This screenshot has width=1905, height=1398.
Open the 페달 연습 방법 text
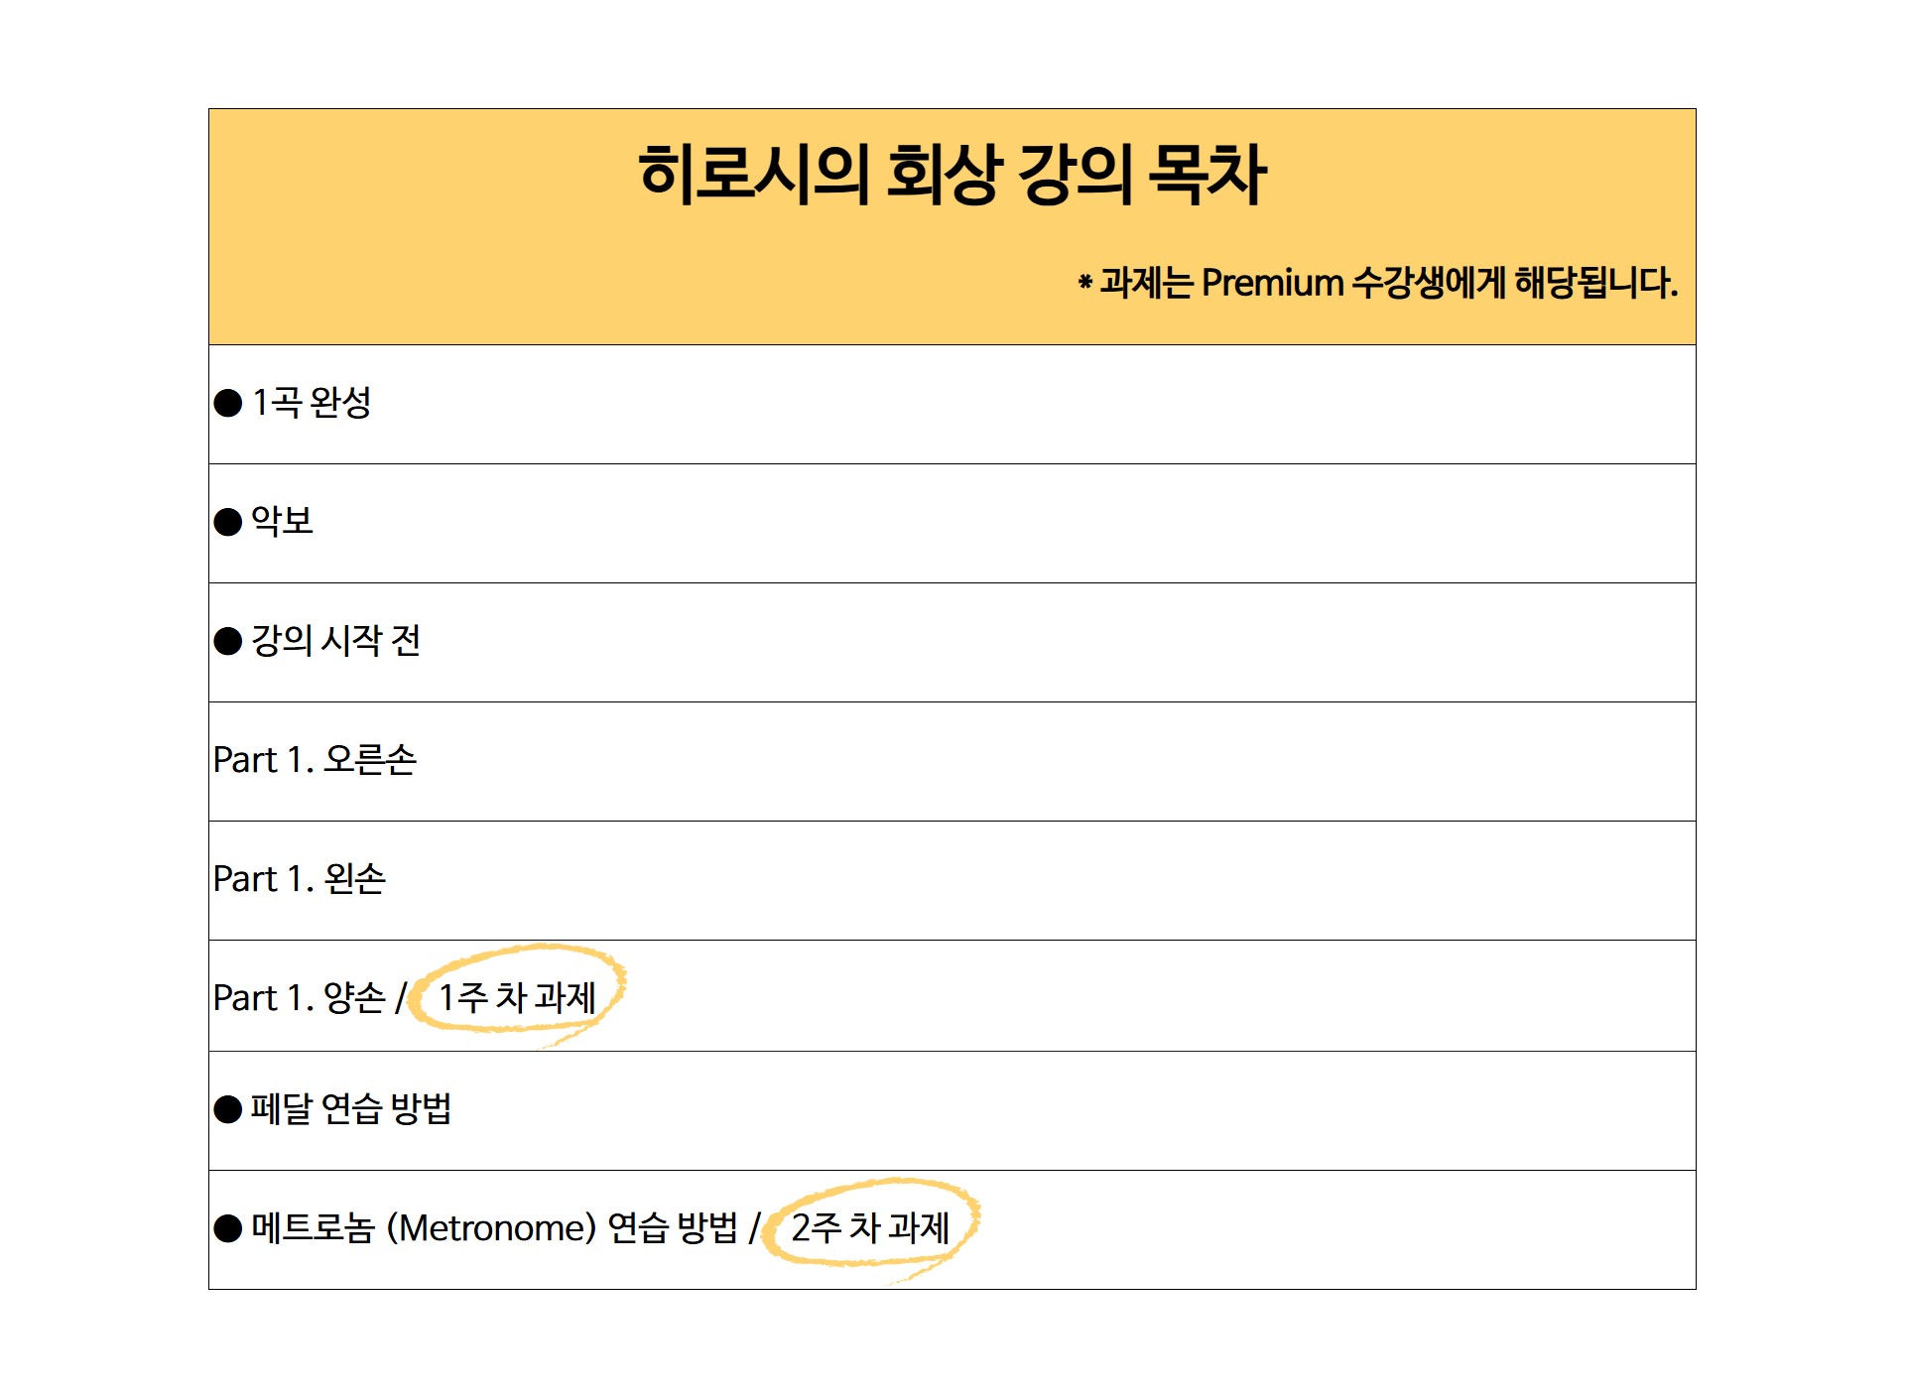[351, 1109]
